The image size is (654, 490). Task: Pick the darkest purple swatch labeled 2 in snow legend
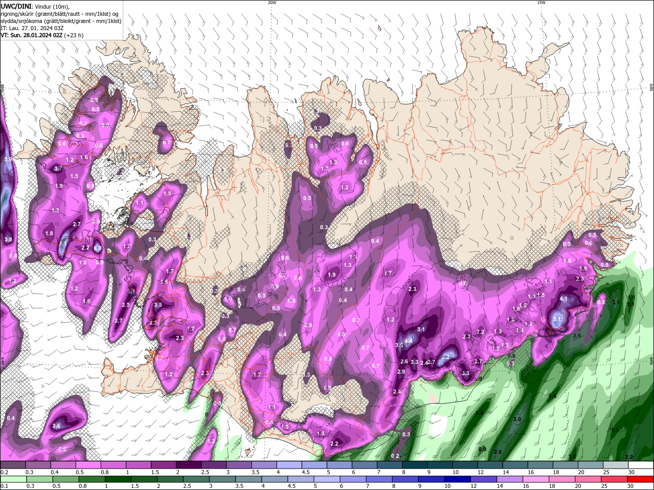(189, 465)
